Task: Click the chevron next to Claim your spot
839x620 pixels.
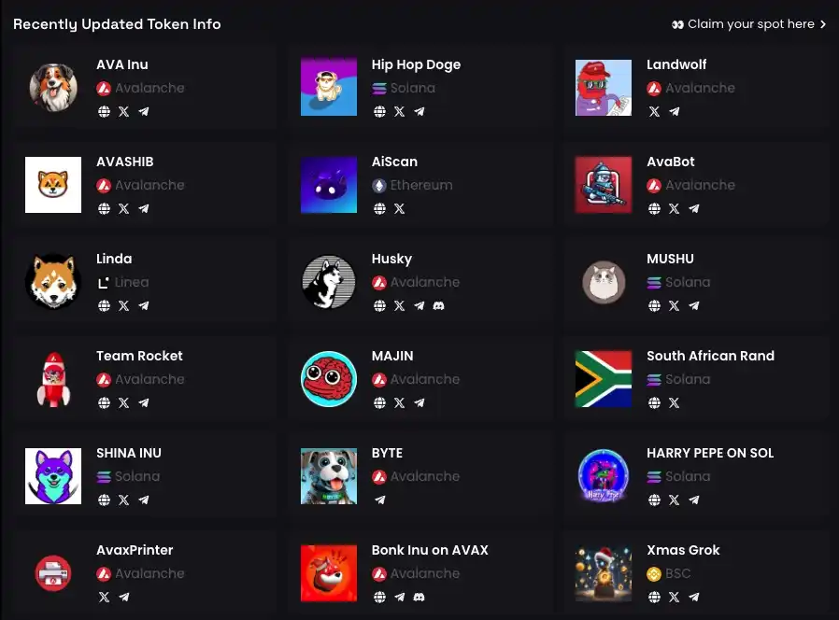Action: [x=823, y=24]
